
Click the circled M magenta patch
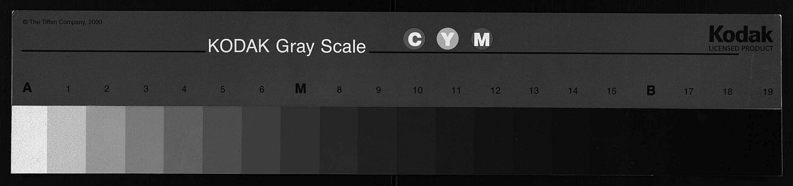(482, 39)
